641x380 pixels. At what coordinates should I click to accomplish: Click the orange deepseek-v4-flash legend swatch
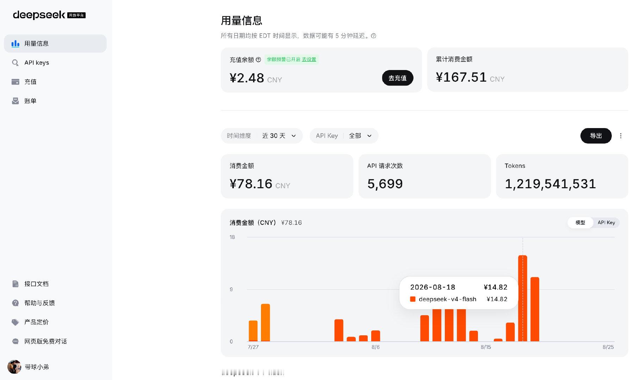[413, 299]
